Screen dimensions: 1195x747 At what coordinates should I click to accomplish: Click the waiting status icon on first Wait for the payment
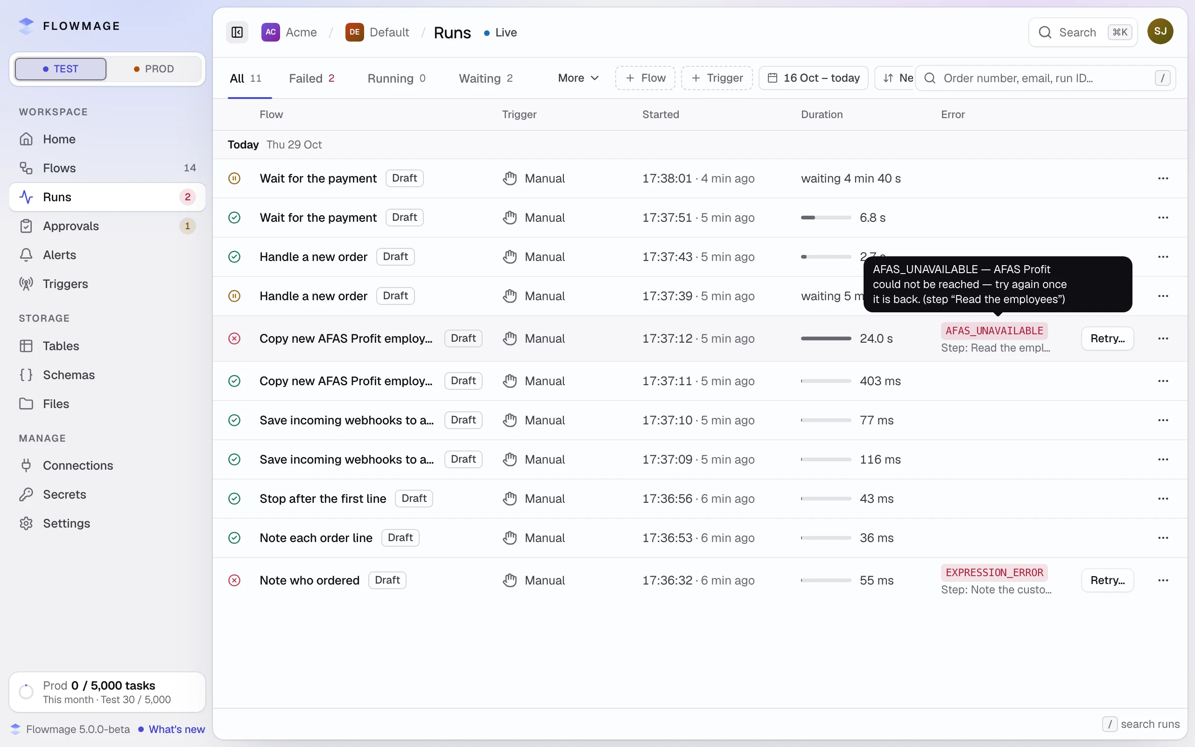(234, 178)
